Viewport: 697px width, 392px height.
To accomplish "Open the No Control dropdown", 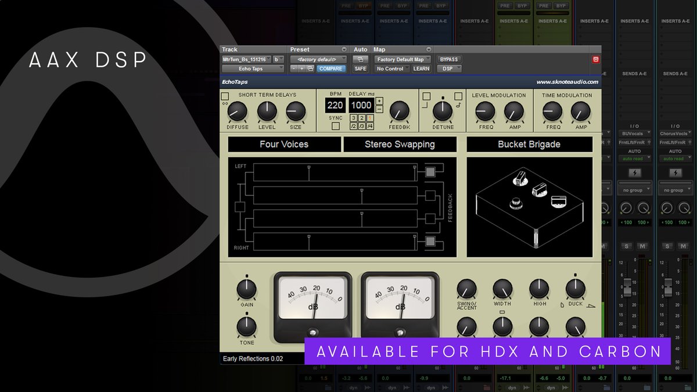I will (x=392, y=69).
